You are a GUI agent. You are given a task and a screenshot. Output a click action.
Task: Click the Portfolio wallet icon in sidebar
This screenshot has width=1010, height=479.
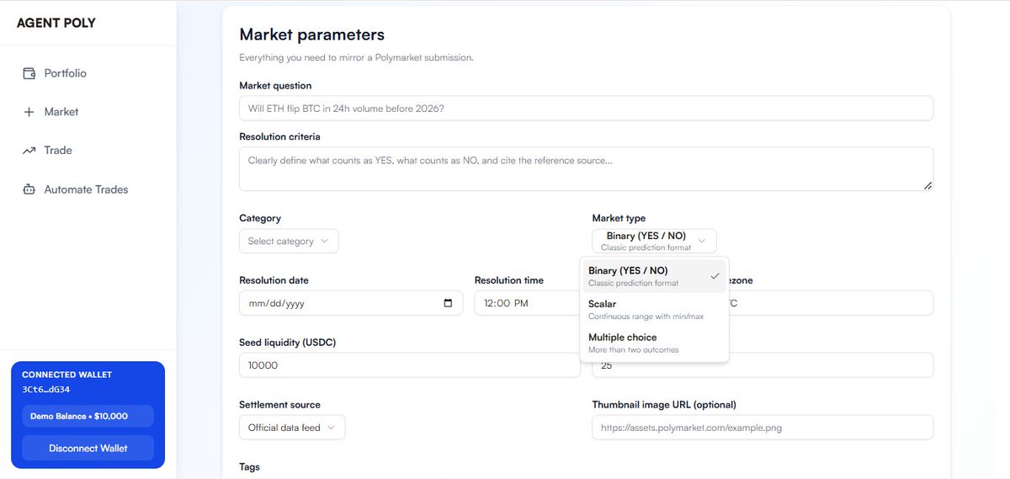[x=29, y=73]
